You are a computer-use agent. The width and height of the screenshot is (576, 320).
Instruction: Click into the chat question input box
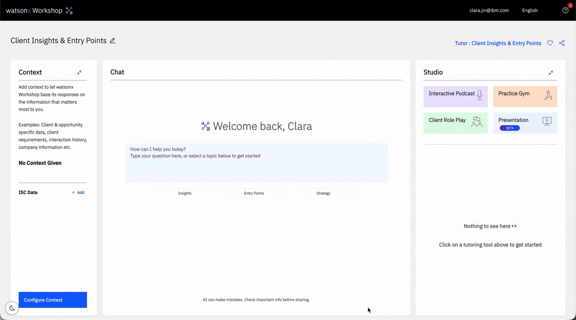257,163
